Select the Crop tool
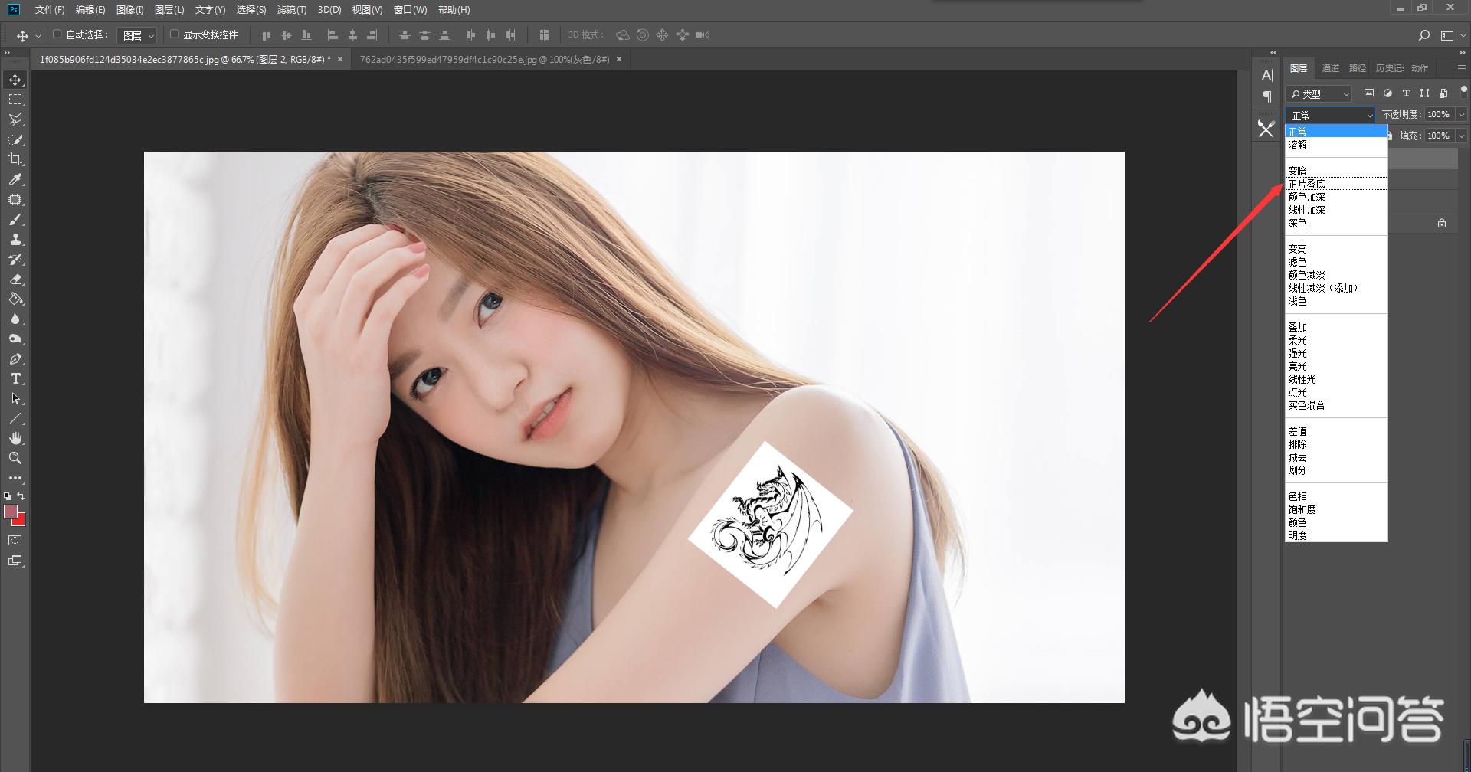 pos(15,159)
